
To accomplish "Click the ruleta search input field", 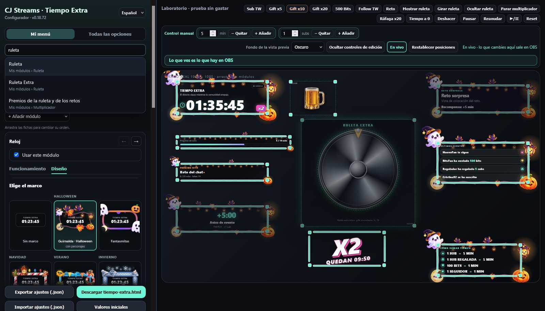I will click(75, 50).
